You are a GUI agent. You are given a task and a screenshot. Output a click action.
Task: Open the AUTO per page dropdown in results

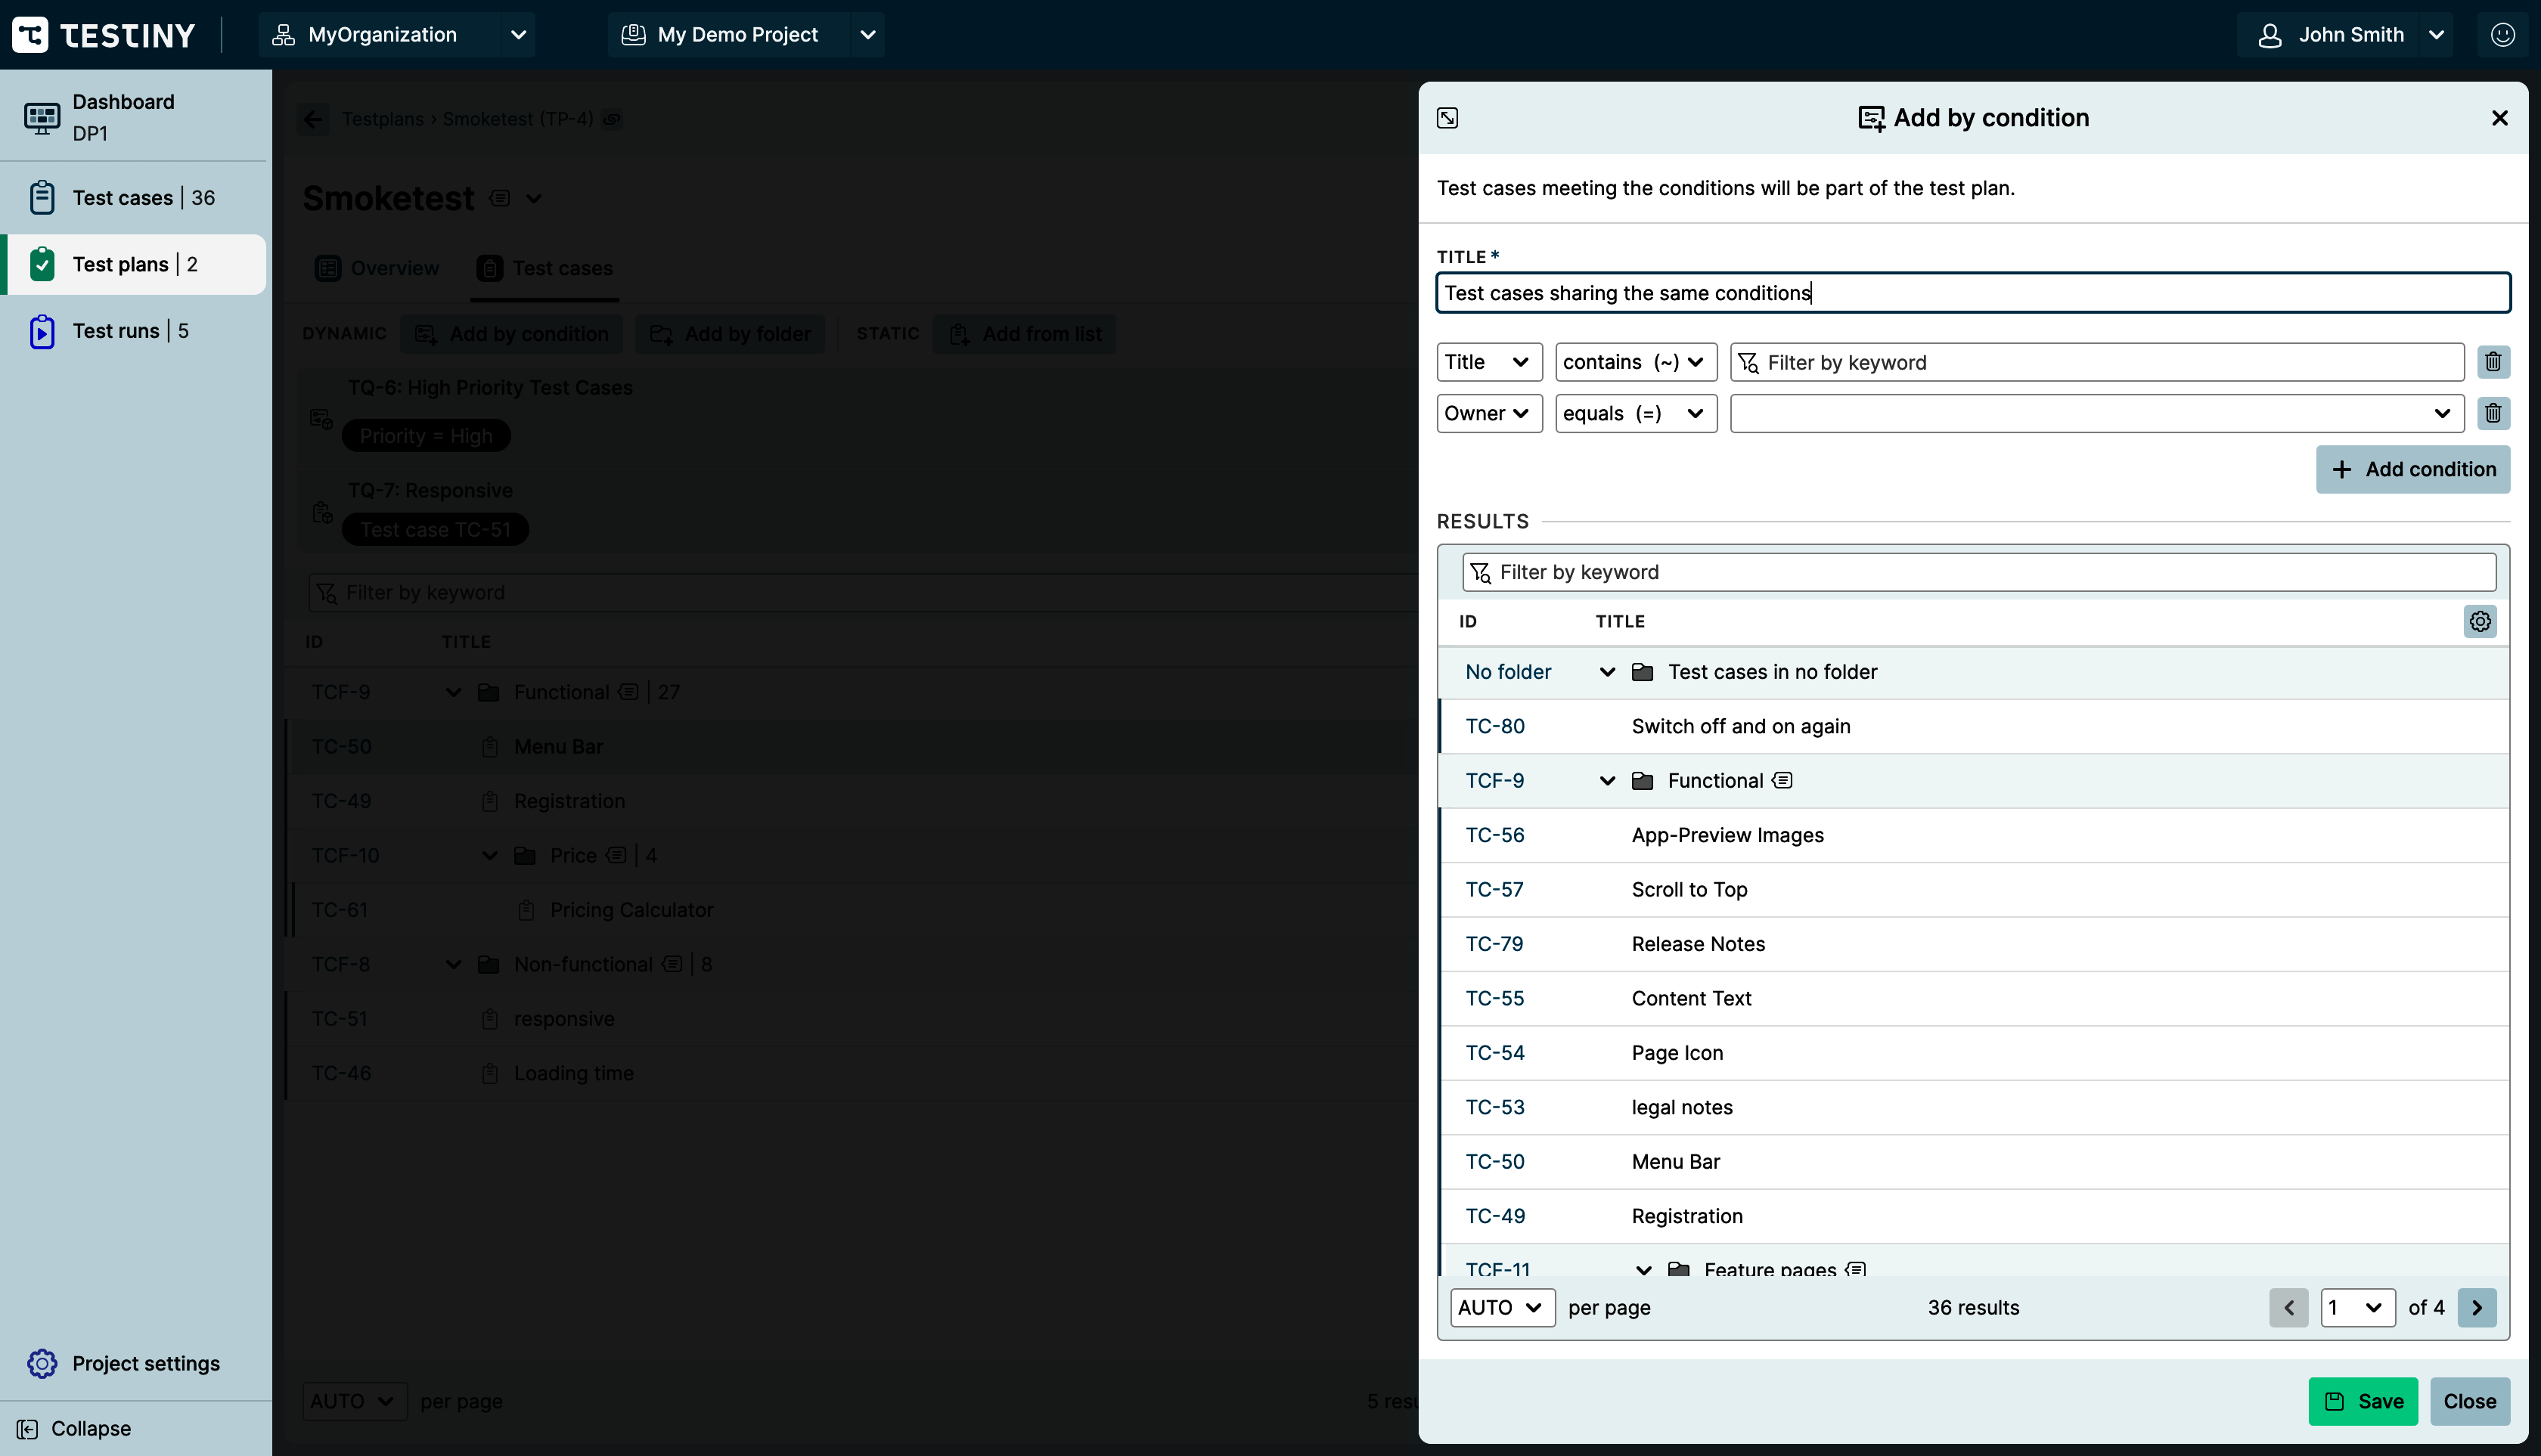(x=1502, y=1307)
